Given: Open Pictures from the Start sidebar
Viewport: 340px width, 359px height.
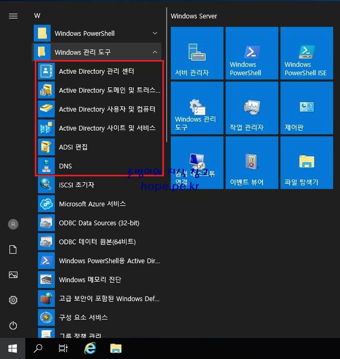Looking at the screenshot, I should coord(13,275).
